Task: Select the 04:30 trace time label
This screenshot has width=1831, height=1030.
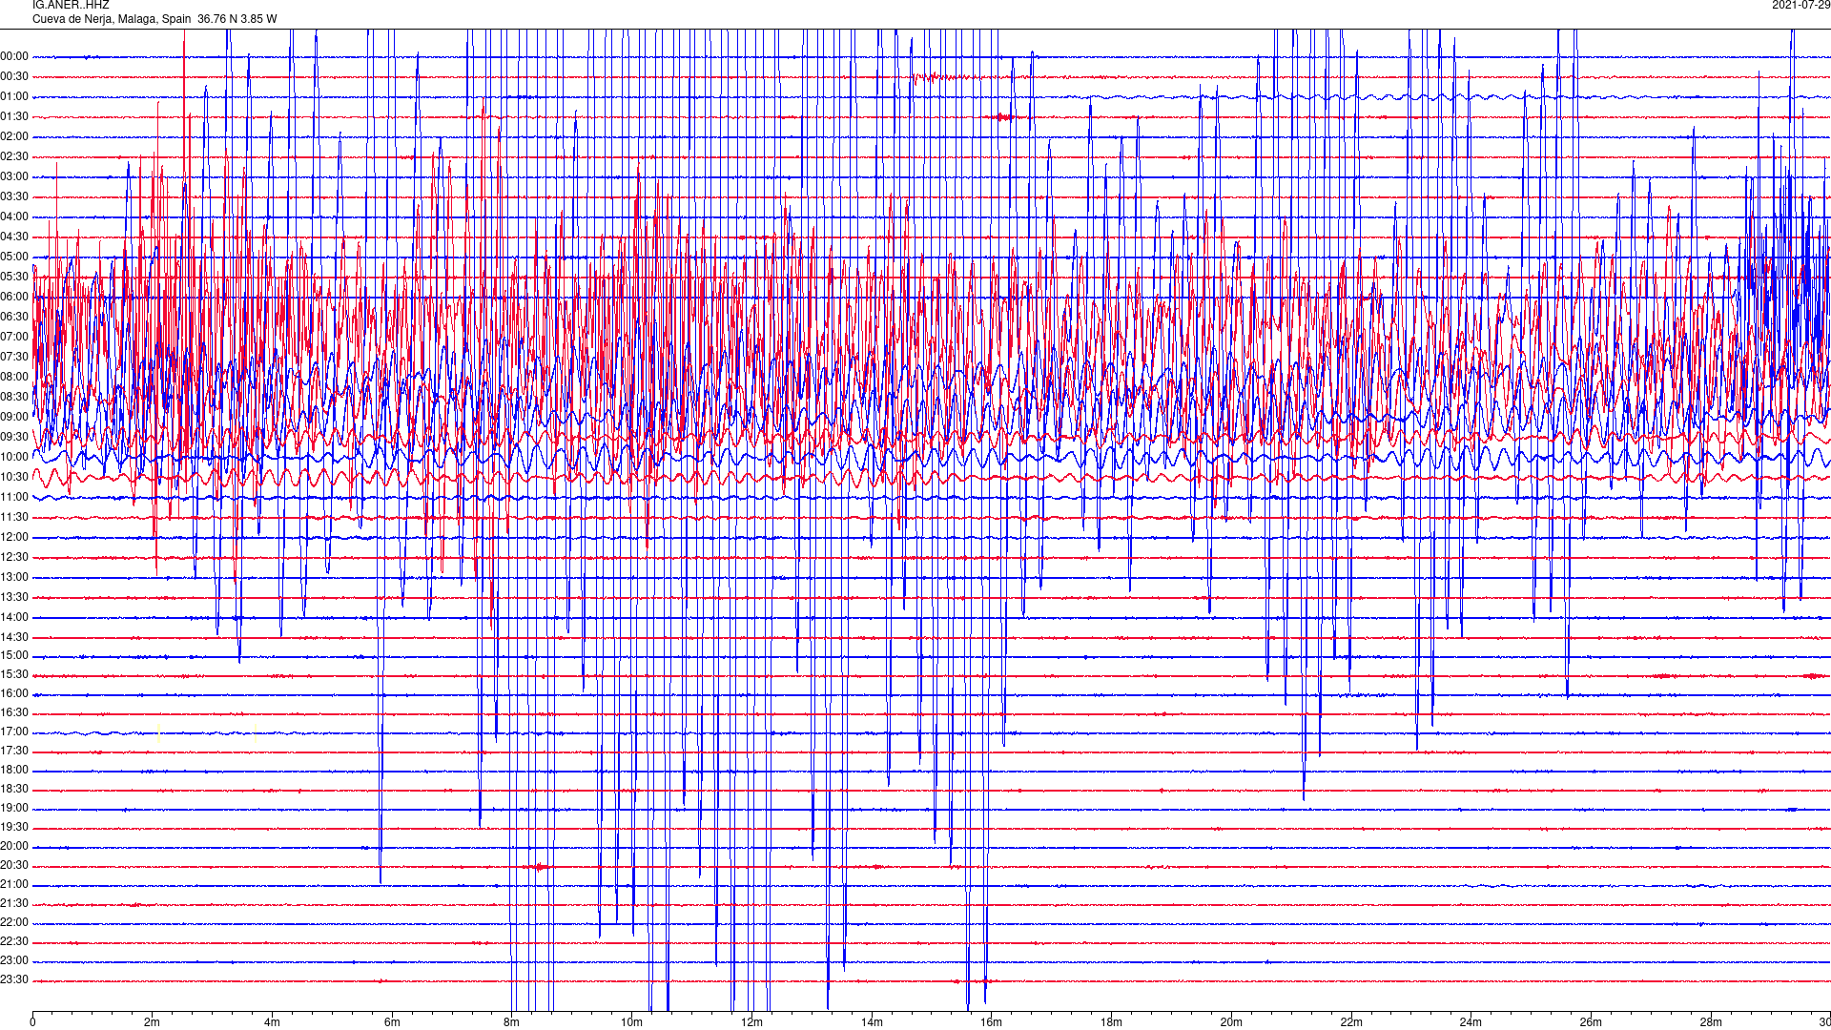Action: [x=14, y=237]
